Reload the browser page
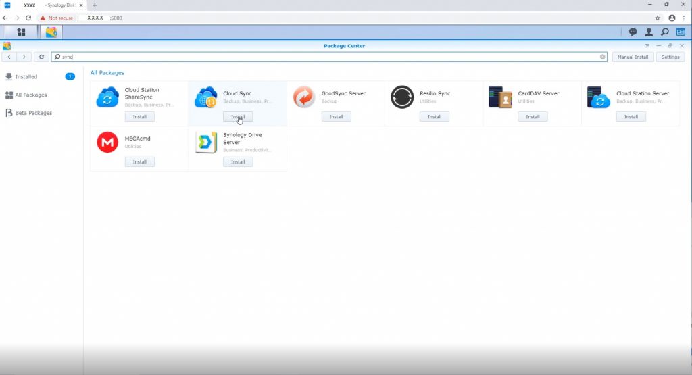The height and width of the screenshot is (375, 692). coord(28,18)
